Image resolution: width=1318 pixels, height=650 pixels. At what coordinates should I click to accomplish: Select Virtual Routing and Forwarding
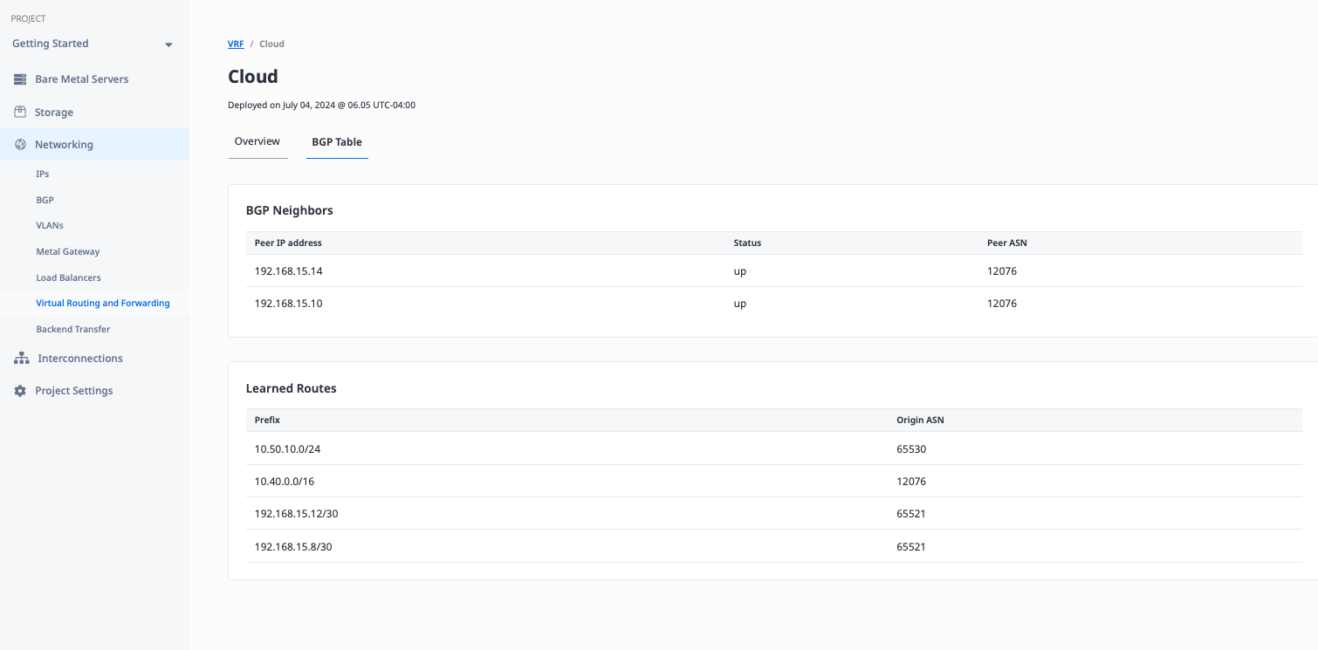pyautogui.click(x=103, y=303)
